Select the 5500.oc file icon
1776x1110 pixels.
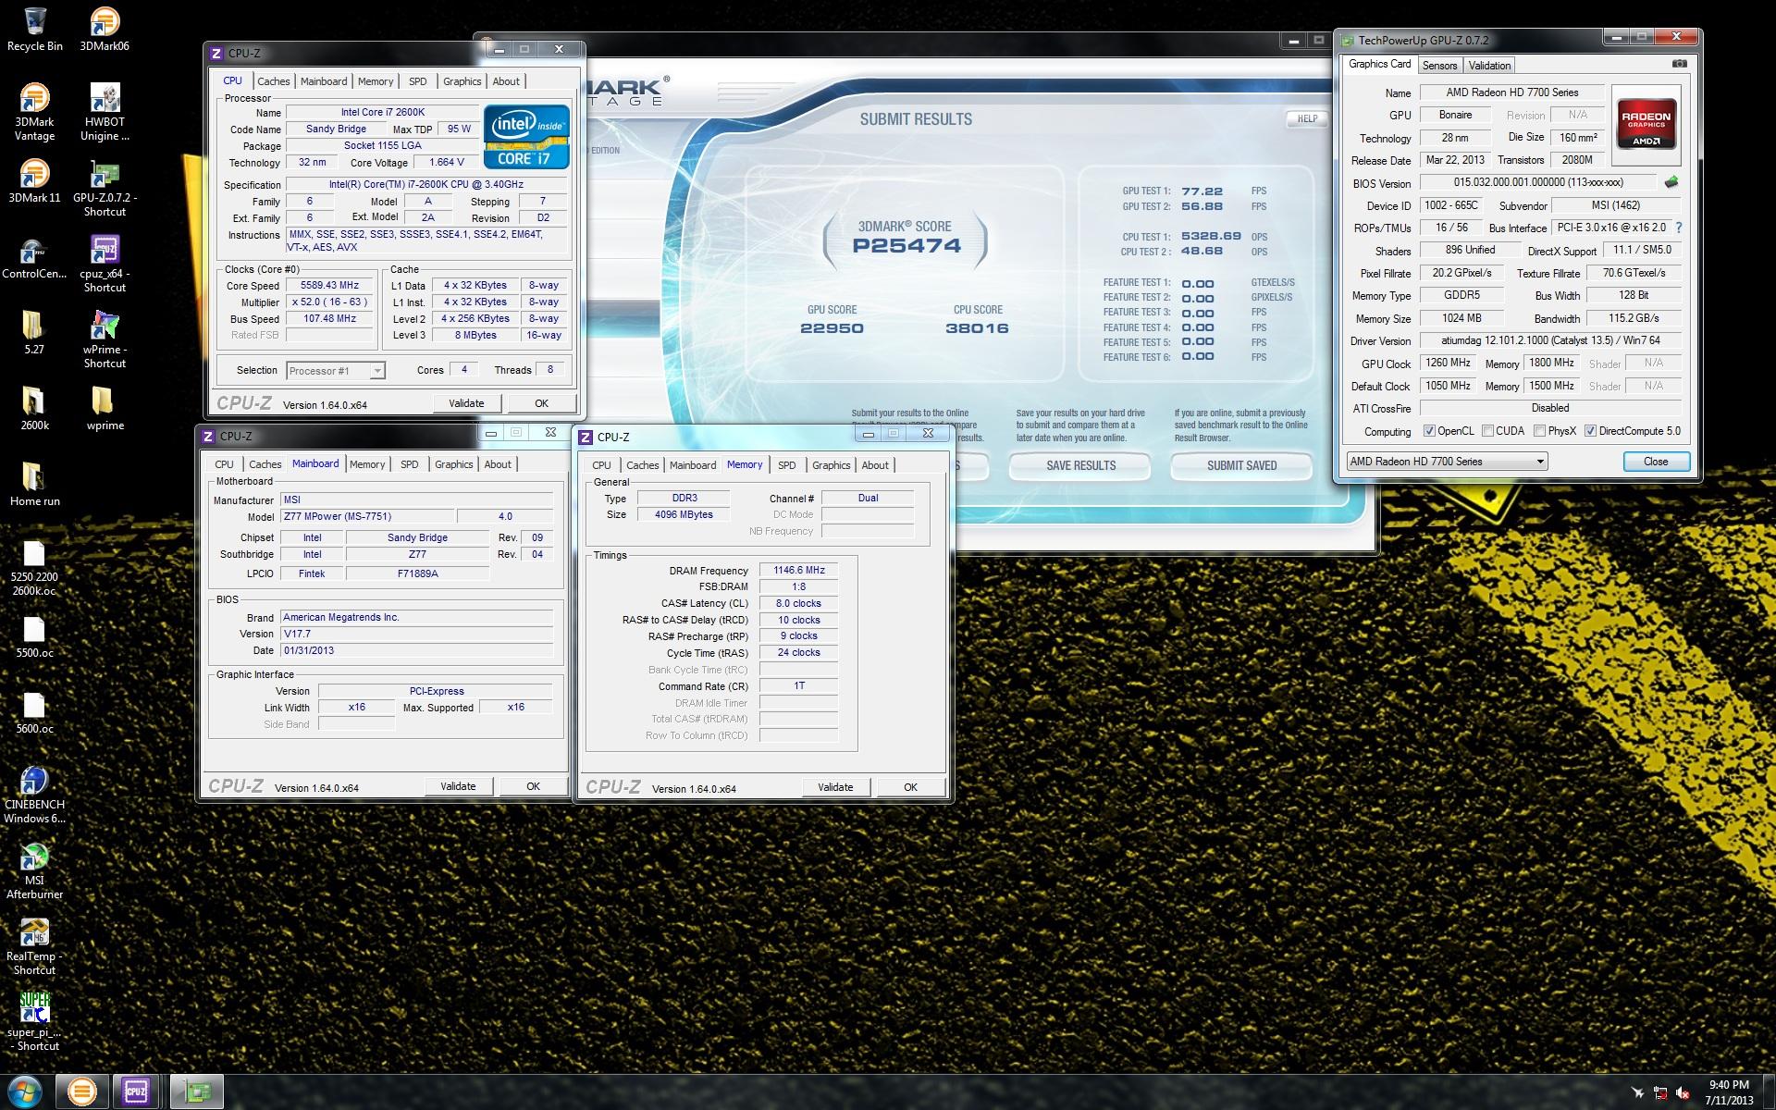click(x=34, y=636)
